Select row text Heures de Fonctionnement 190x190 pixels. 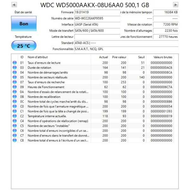(x=46, y=87)
